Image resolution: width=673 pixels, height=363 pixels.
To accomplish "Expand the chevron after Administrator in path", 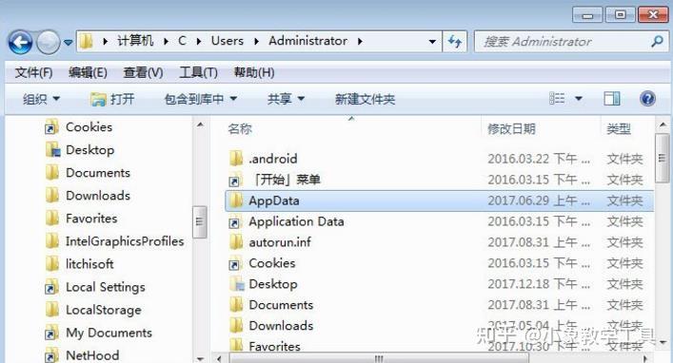I will coord(360,41).
